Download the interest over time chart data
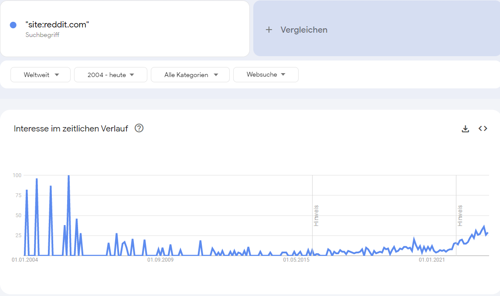The image size is (500, 296). [465, 128]
